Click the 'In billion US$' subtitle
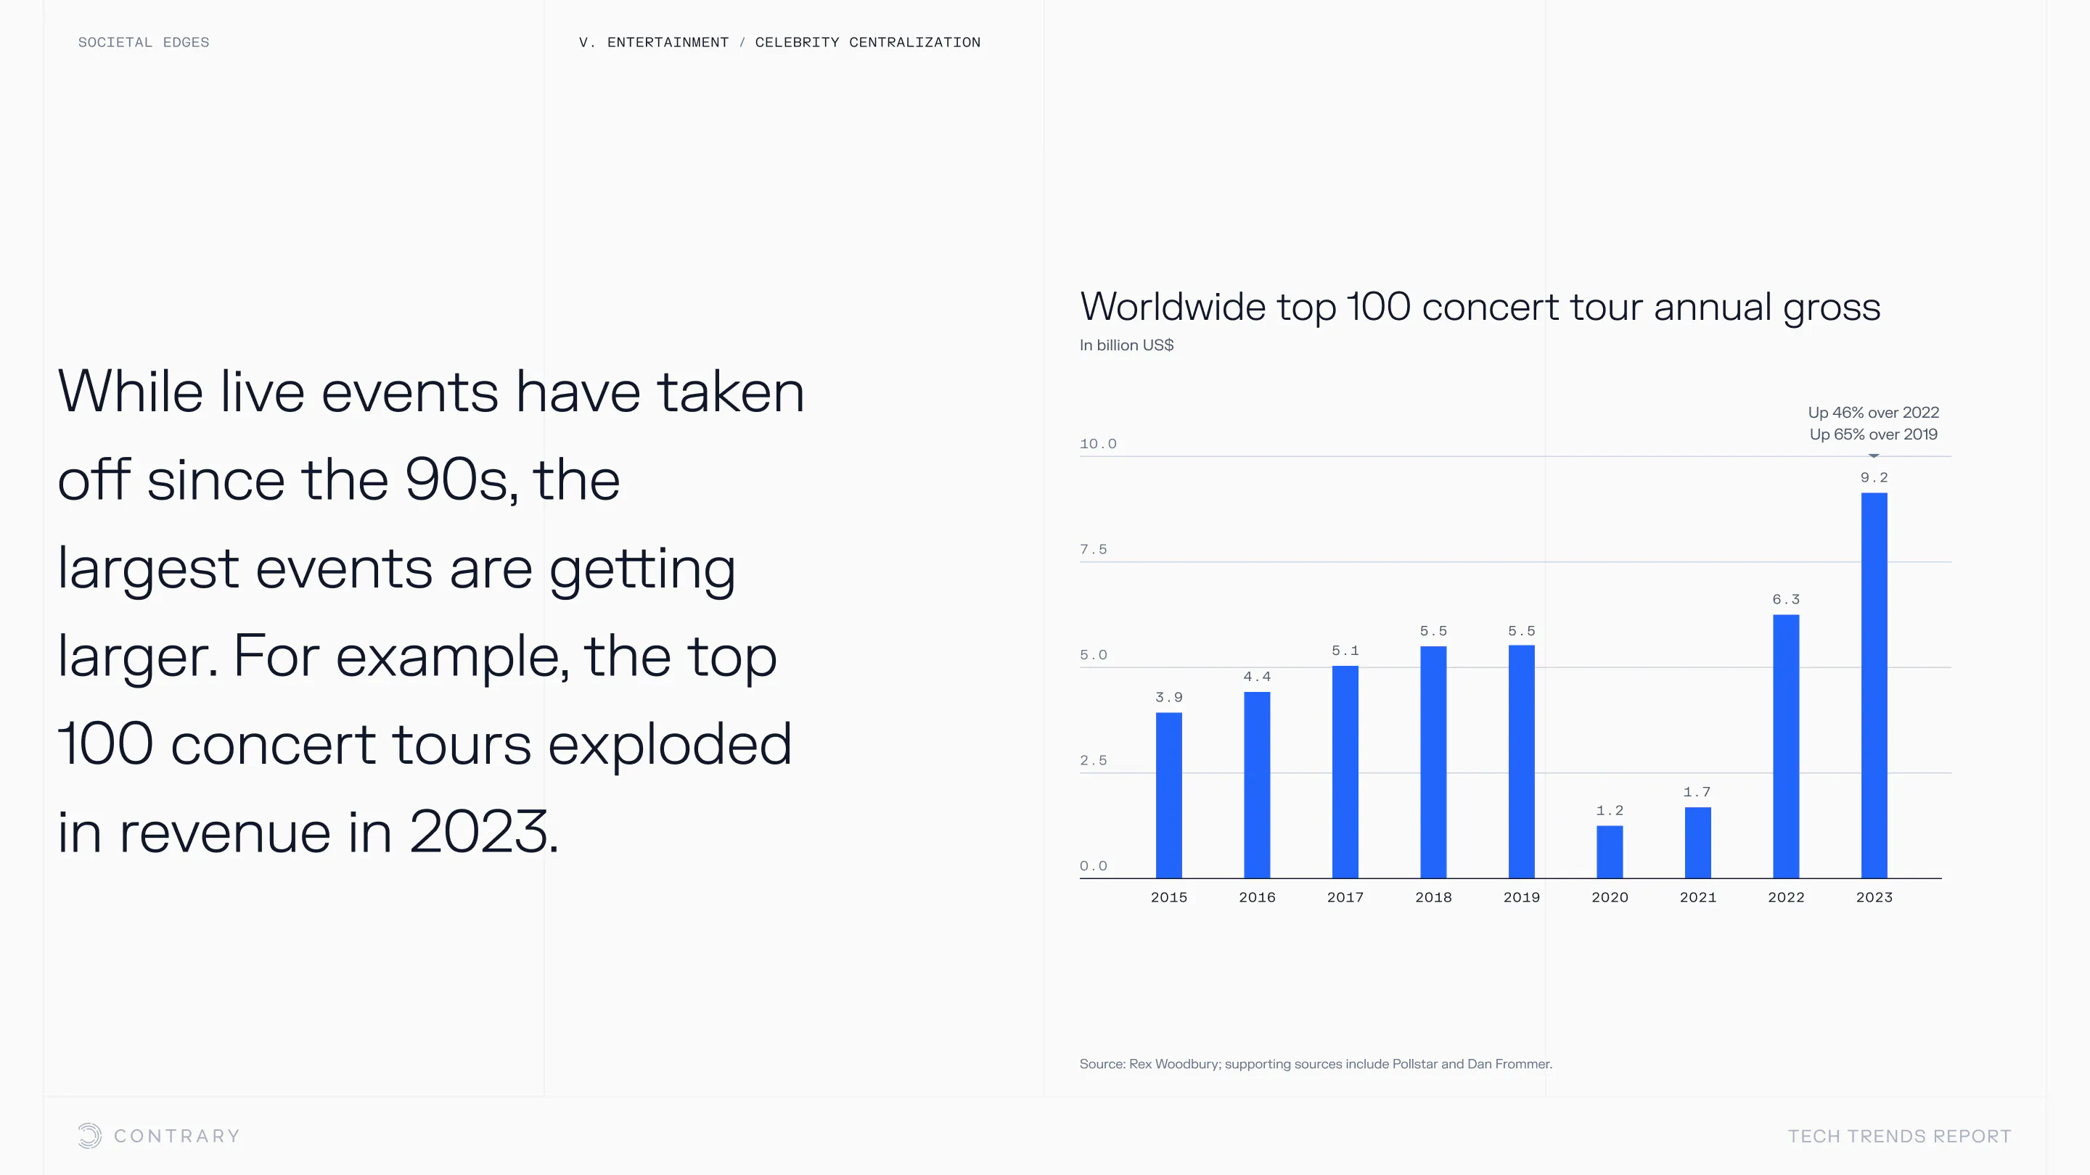 pos(1126,345)
